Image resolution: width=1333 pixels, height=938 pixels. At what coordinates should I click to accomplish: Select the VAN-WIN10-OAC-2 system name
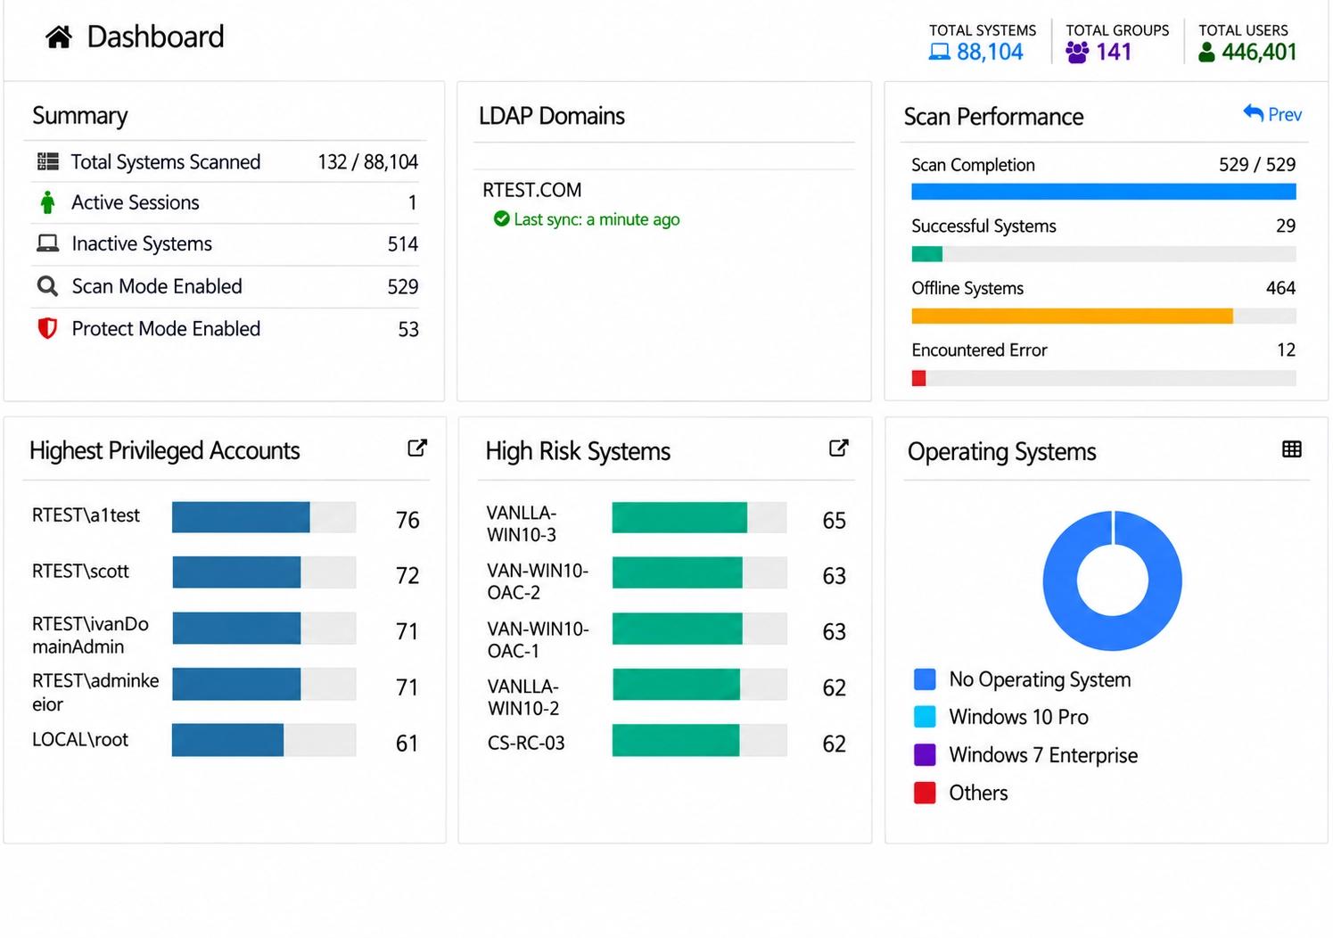pyautogui.click(x=538, y=581)
